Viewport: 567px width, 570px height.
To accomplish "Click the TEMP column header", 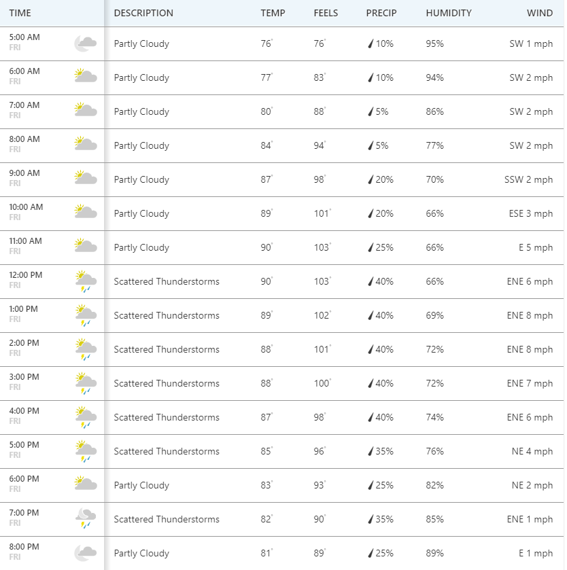I will click(273, 13).
